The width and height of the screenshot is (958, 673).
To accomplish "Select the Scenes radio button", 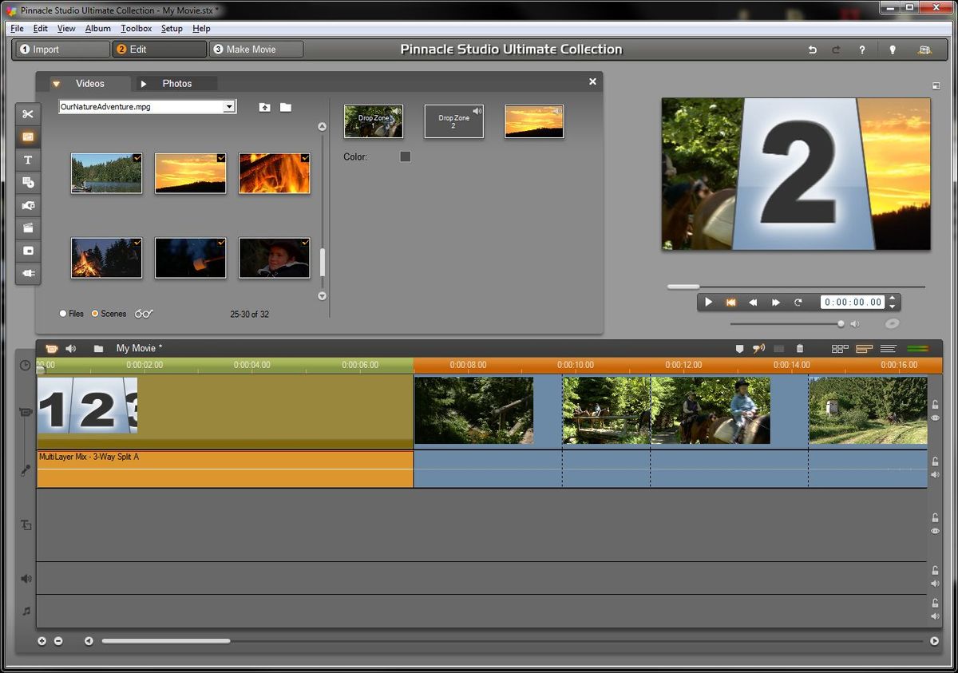I will 95,314.
